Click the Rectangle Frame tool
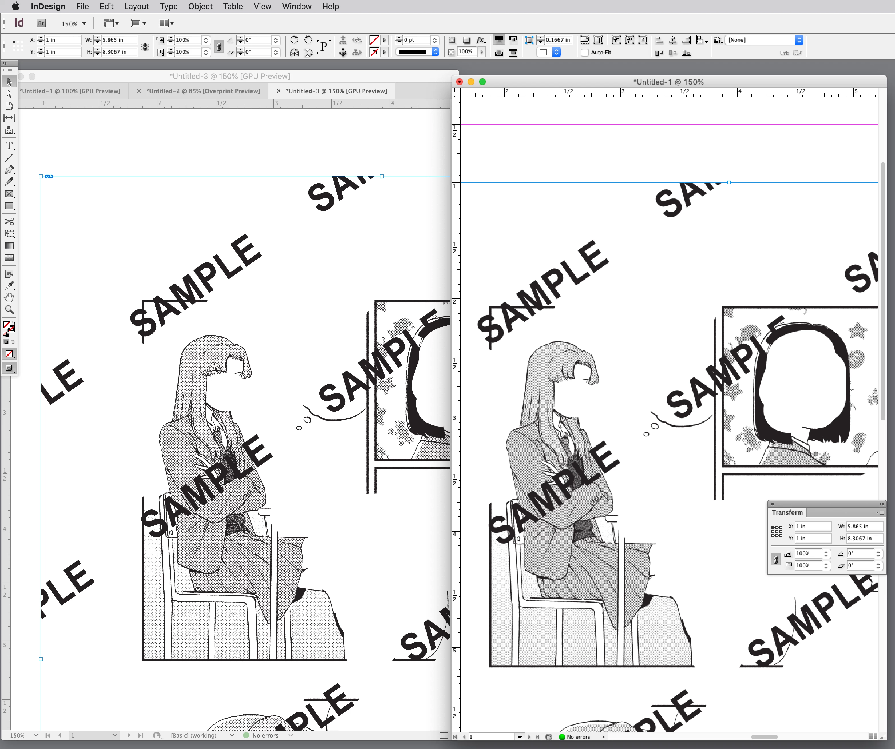 tap(9, 194)
